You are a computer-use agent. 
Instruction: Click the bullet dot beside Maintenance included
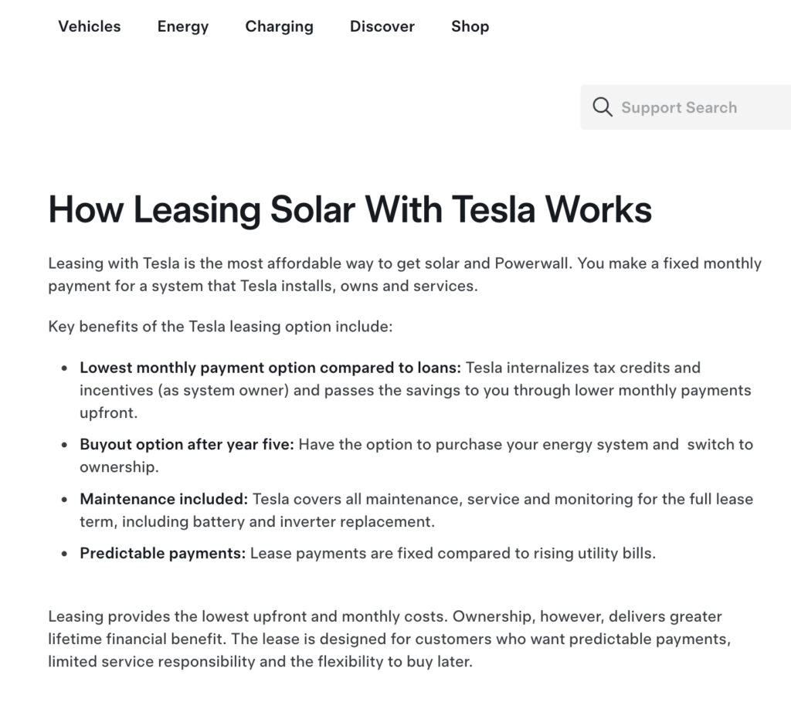(x=64, y=500)
